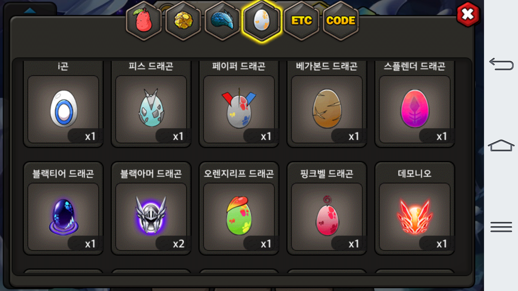
Task: Open the Android menu lines button
Action: [501, 227]
